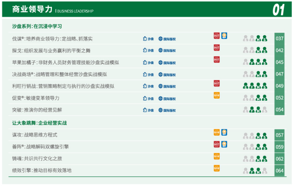Image resolution: width=294 pixels, height=186 pixels.
Task: Select the 沙盘系列:在沉浸中学习 section heading
Action: tap(37, 27)
